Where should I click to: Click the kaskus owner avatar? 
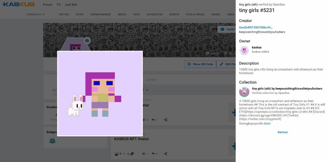click(244, 50)
